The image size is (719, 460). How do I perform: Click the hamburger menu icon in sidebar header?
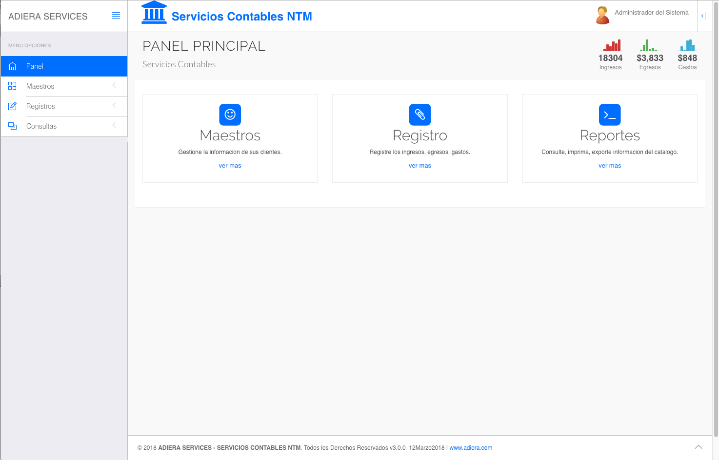coord(116,16)
